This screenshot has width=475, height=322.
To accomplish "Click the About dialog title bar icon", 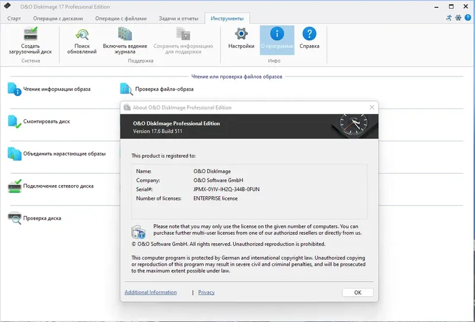I will tap(127, 107).
